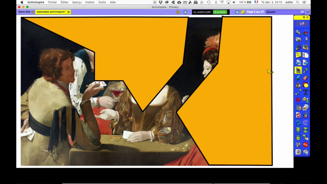Open the Shape tool
Screen dimensions: 327x184
tap(306, 85)
